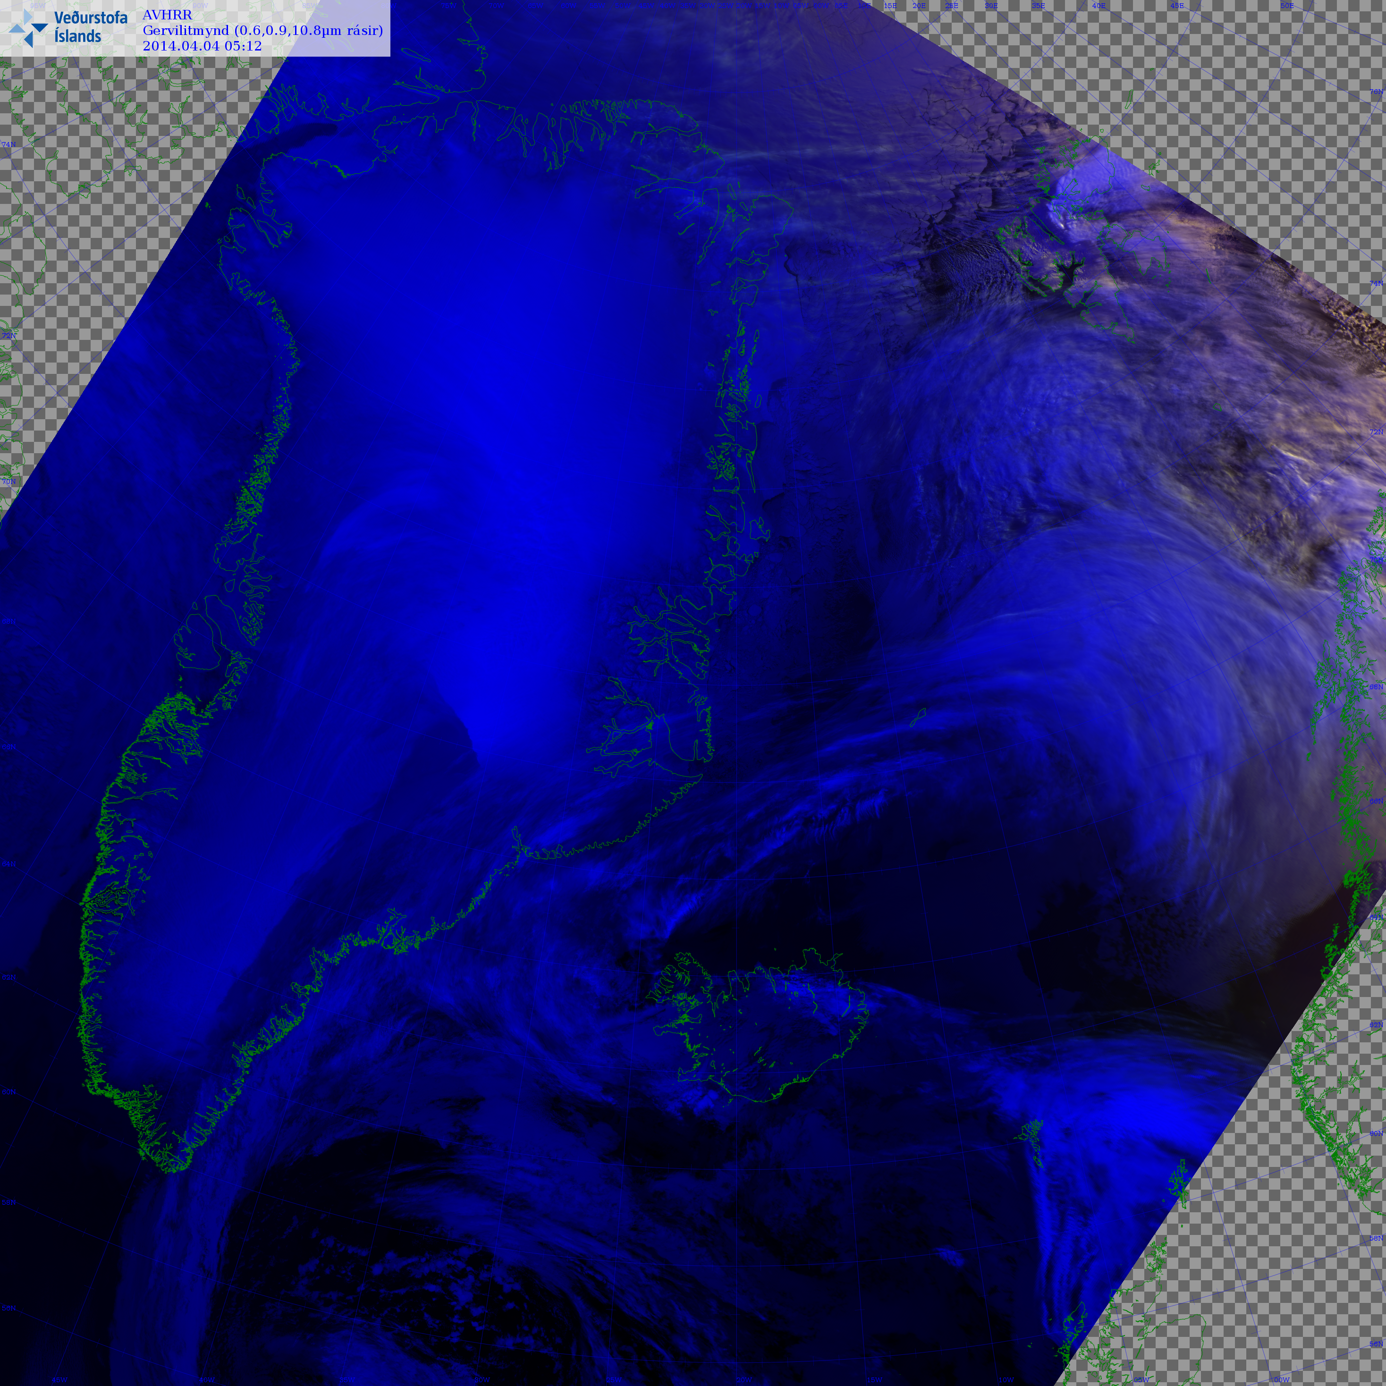The height and width of the screenshot is (1386, 1386).
Task: Click the AVHRR title label
Action: (167, 15)
